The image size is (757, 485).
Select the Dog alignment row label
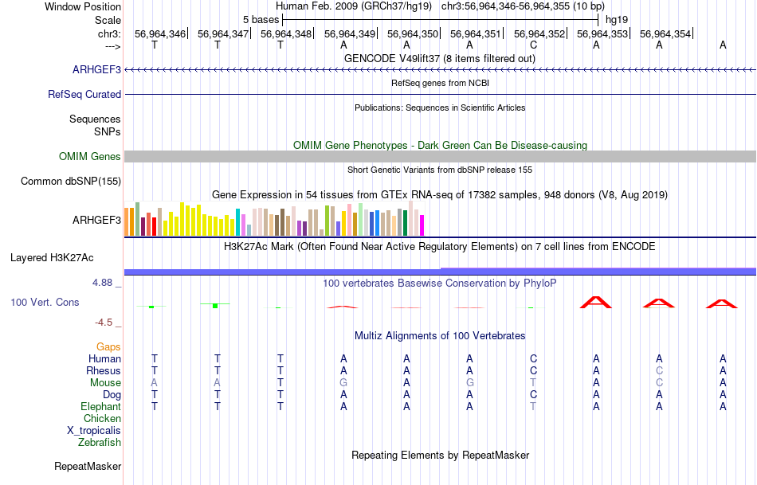[x=112, y=395]
